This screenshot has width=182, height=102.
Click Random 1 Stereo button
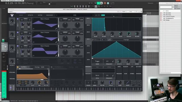[109, 67]
